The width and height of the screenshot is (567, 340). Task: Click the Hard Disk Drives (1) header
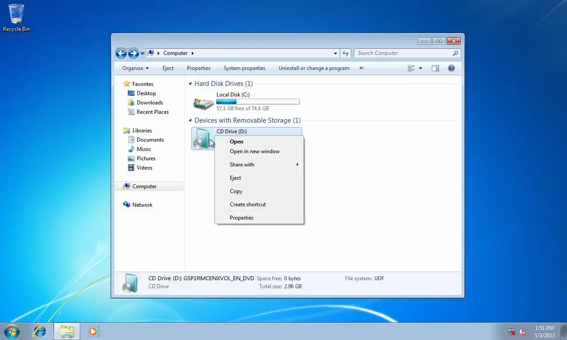pyautogui.click(x=224, y=84)
